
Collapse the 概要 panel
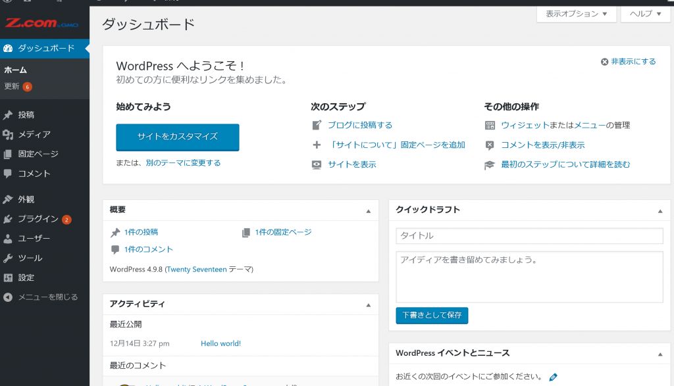[369, 211]
